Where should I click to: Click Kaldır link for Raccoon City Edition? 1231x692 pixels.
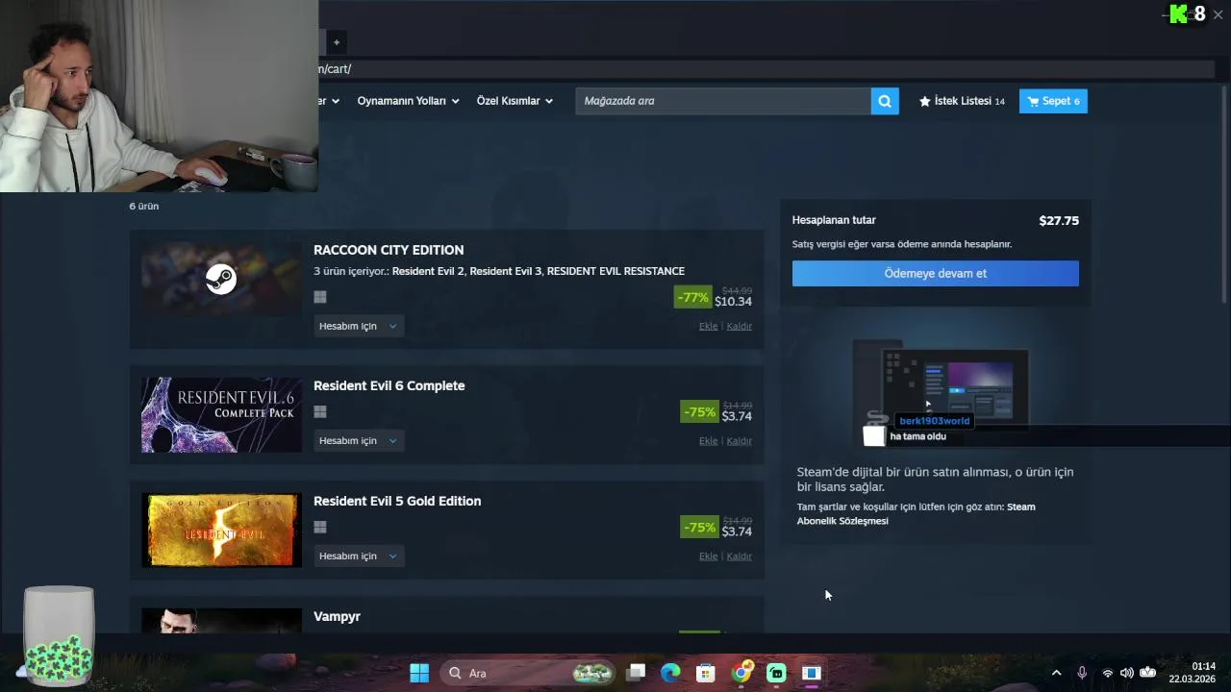(739, 326)
